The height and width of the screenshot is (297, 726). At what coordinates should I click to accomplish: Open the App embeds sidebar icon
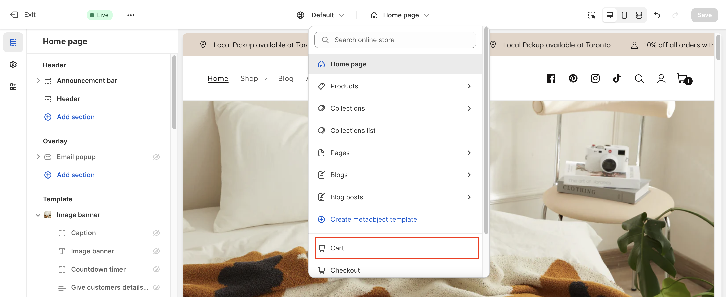point(13,86)
